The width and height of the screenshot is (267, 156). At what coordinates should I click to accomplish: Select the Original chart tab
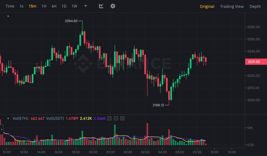click(x=207, y=6)
